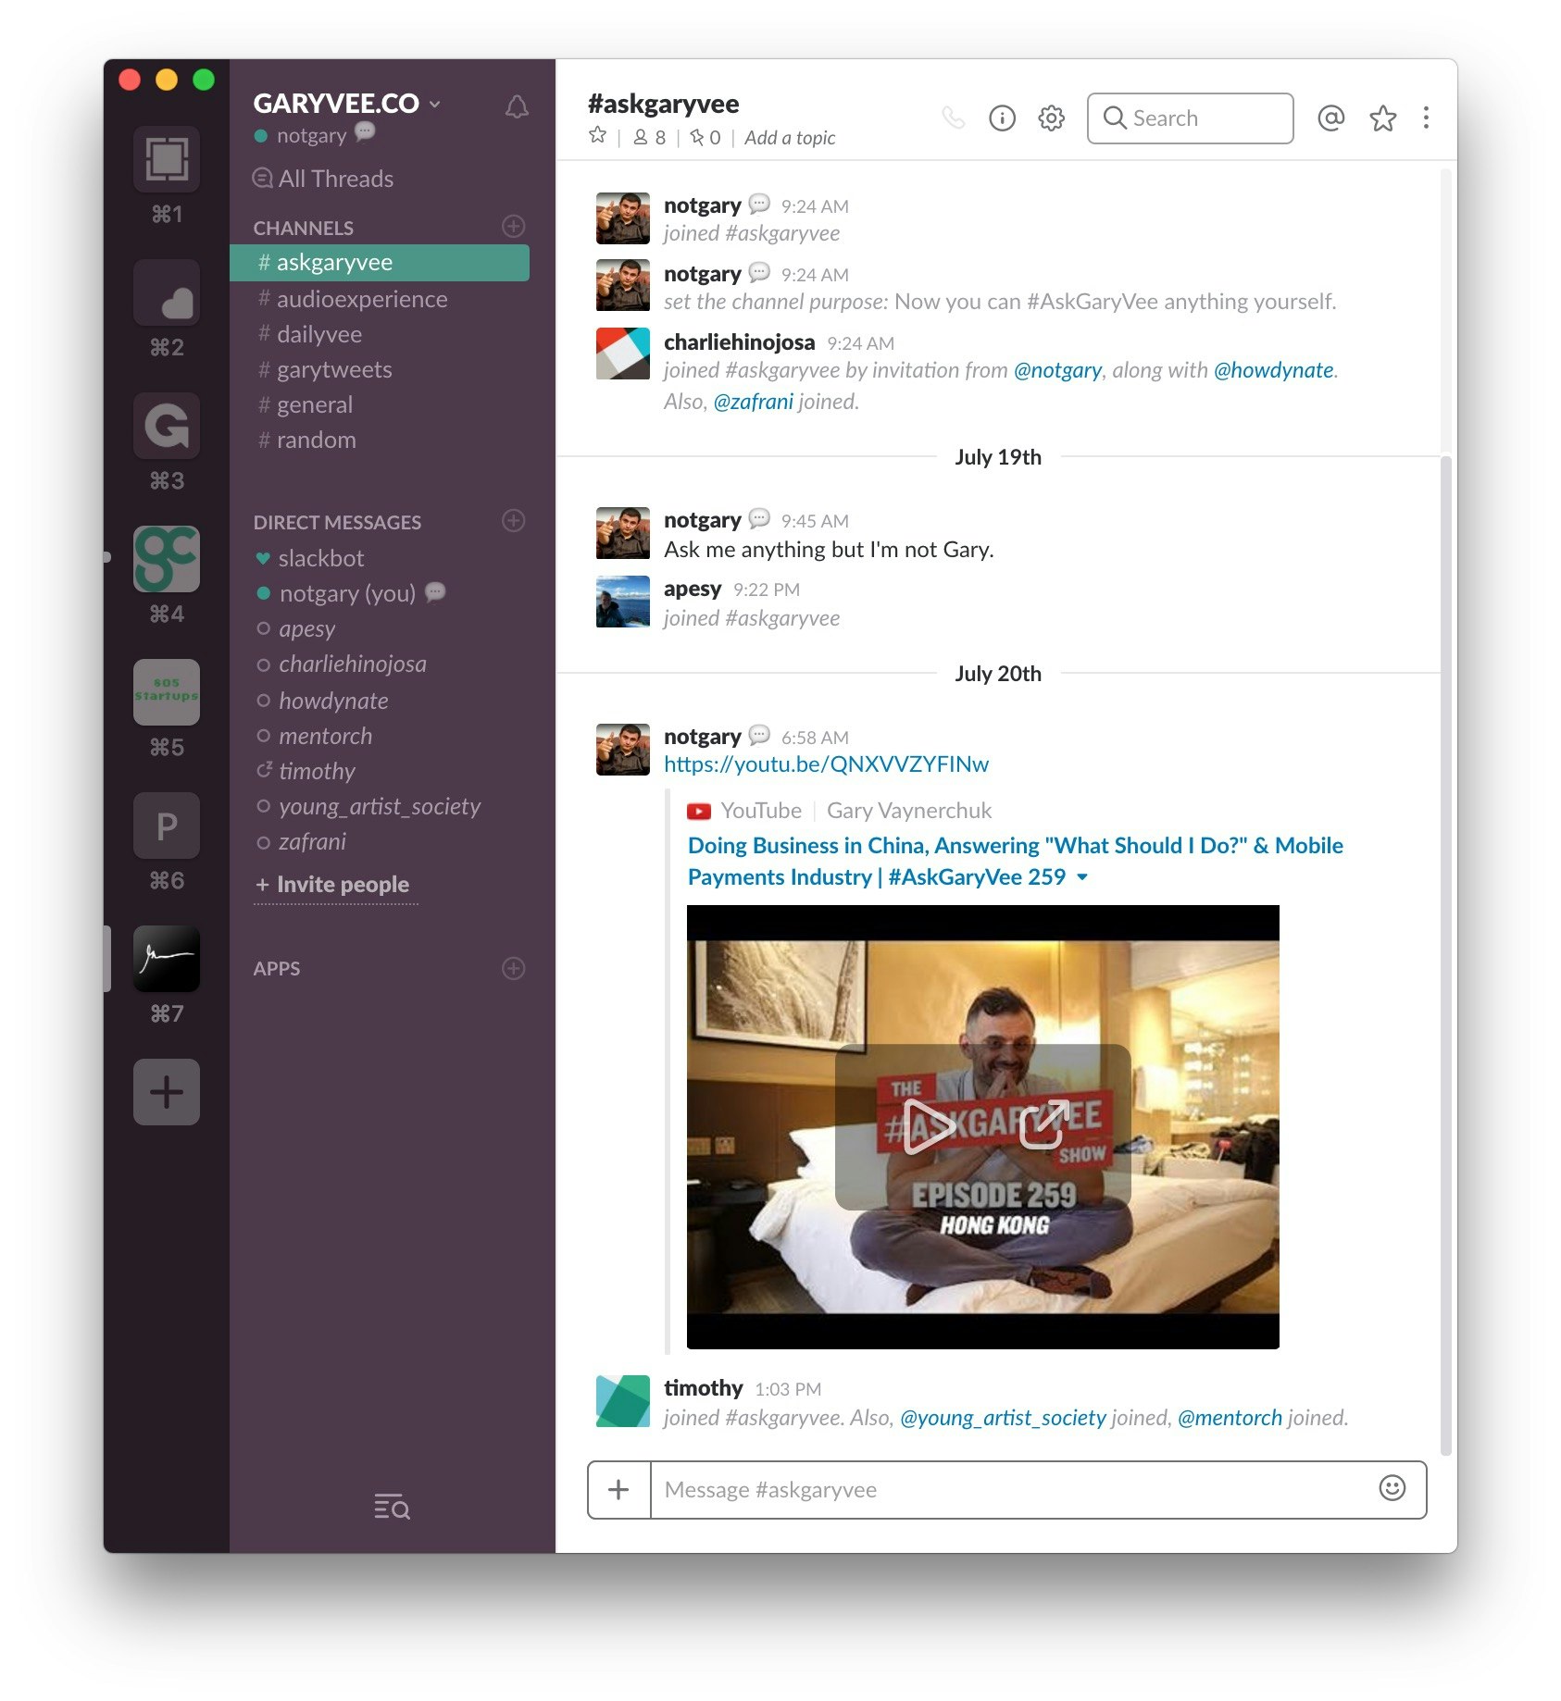Click the Search input field
This screenshot has width=1561, height=1701.
[x=1190, y=118]
